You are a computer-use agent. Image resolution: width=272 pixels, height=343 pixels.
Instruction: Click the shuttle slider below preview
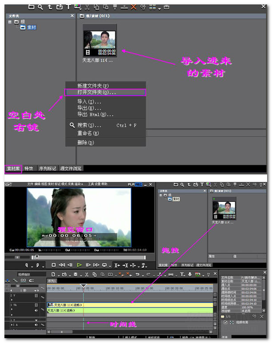coord(17,257)
